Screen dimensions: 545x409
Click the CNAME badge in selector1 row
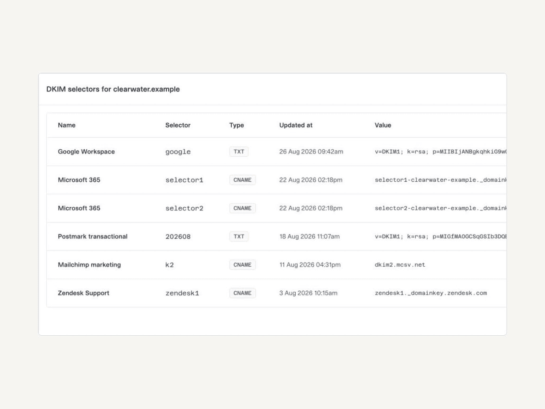242,180
